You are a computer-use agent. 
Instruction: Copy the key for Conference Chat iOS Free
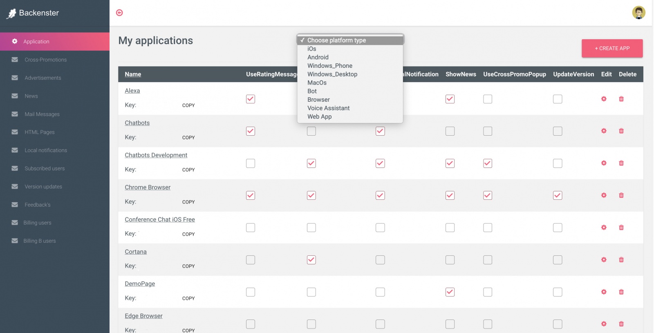point(188,234)
